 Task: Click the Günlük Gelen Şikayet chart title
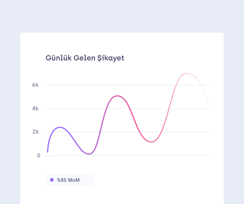[x=85, y=58]
